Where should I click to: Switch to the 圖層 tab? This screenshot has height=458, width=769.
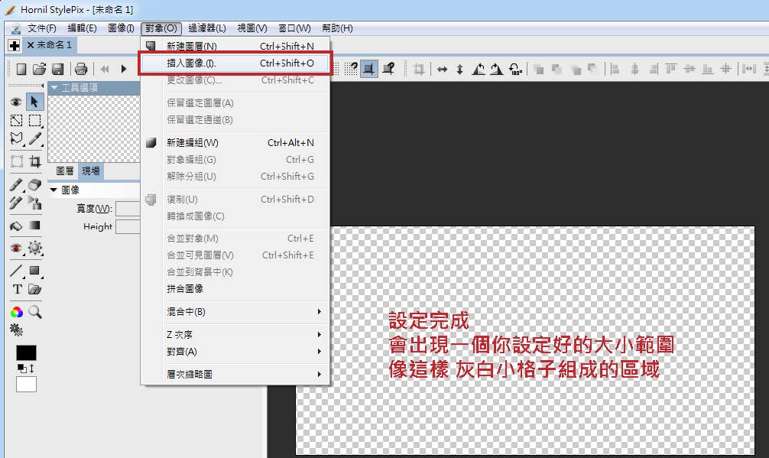click(x=65, y=171)
